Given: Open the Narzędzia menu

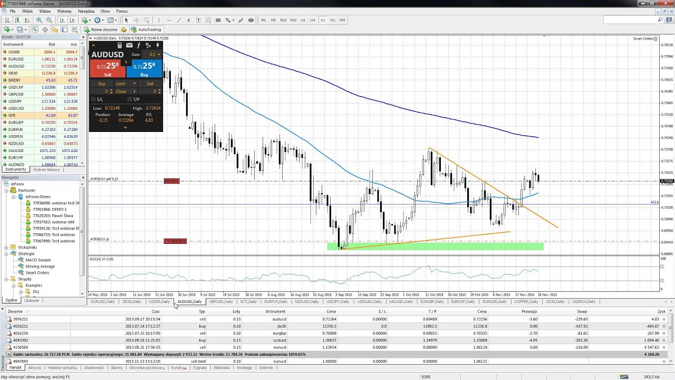Looking at the screenshot, I should click(x=86, y=11).
